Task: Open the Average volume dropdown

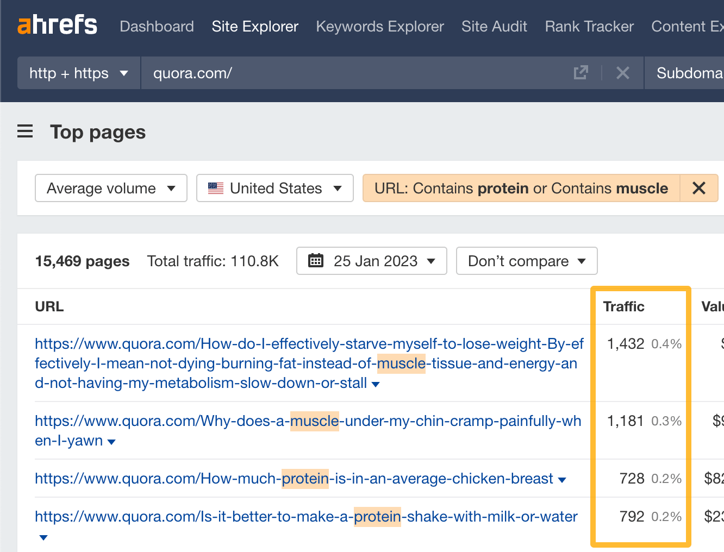Action: [x=110, y=188]
